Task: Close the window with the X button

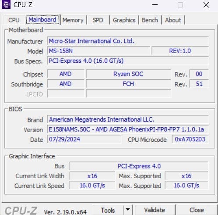Action: [x=206, y=5]
